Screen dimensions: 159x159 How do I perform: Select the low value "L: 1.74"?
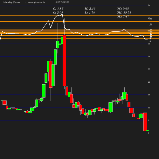coord(90,13)
